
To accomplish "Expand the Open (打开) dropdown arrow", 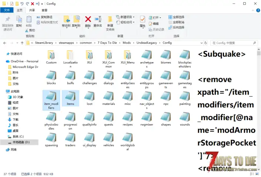I will [x=160, y=18].
